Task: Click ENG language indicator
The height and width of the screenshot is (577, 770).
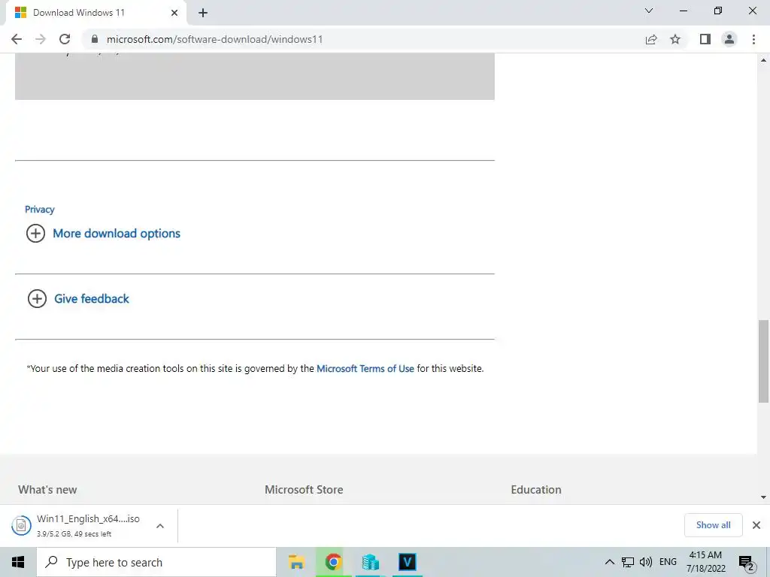Action: click(668, 562)
